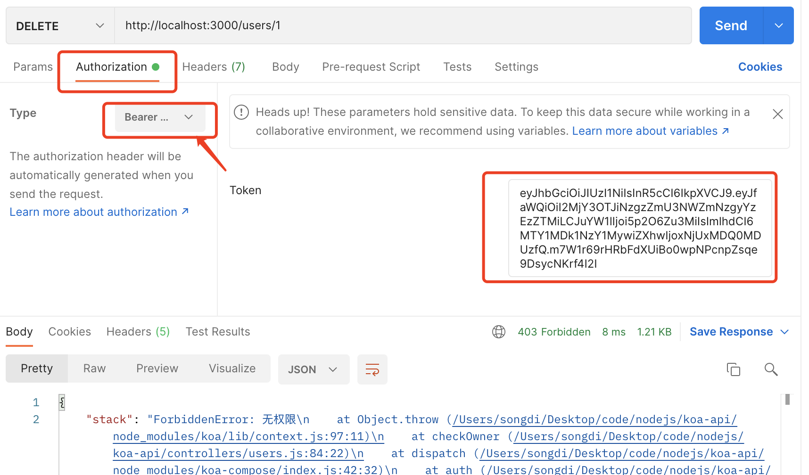Switch to Raw response view
Image resolution: width=809 pixels, height=475 pixels.
click(x=94, y=368)
